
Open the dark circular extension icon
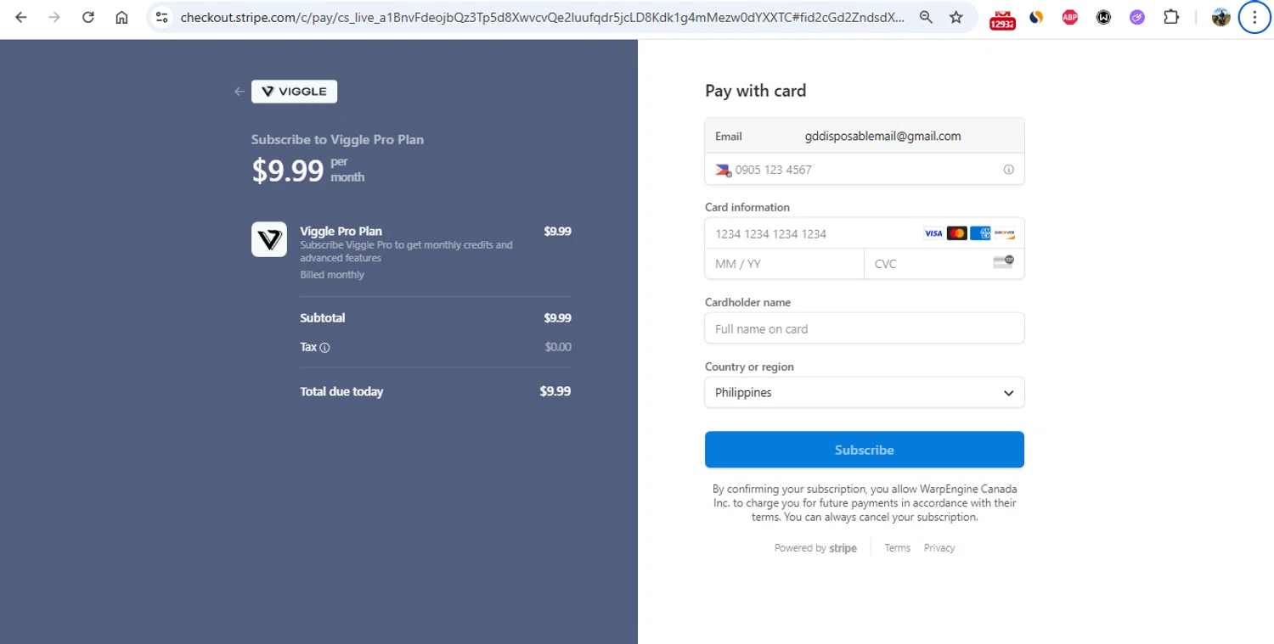(x=1103, y=17)
